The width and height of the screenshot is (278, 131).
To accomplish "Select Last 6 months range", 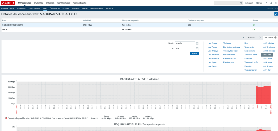I will pyautogui.click(x=213, y=58).
